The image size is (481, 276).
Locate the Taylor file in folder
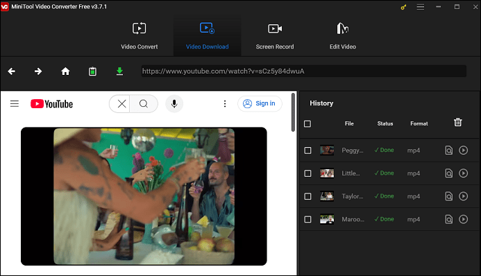[449, 196]
